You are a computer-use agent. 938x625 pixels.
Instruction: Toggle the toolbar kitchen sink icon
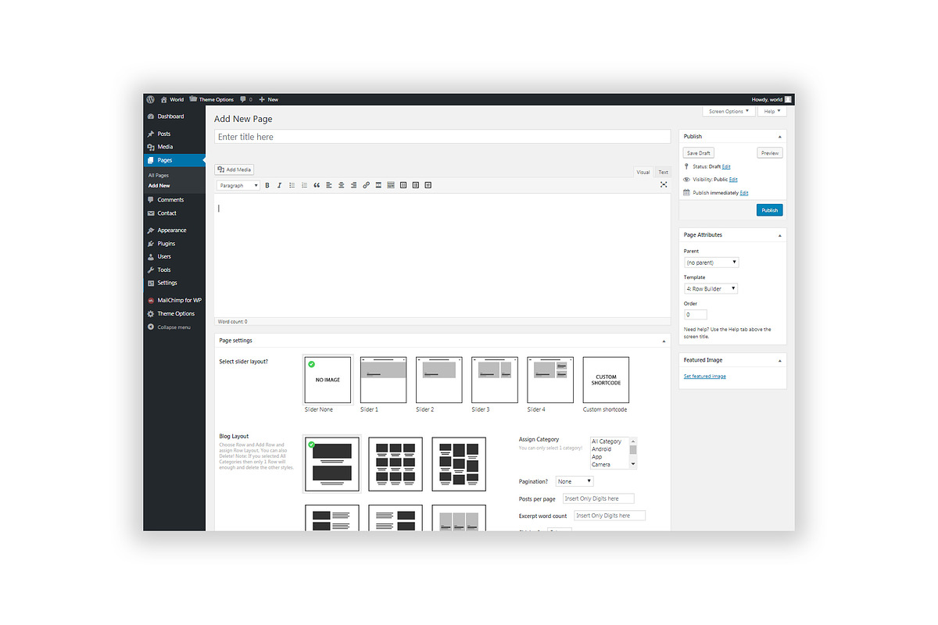click(391, 185)
